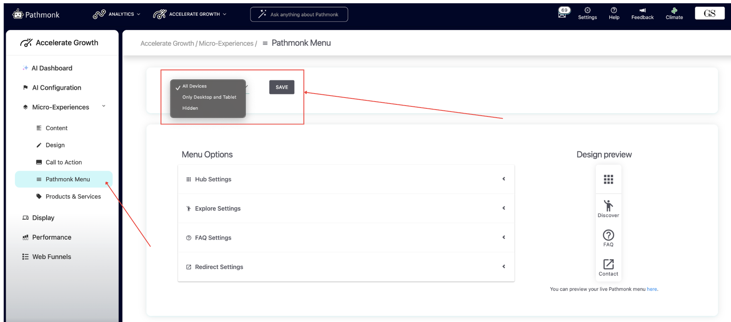Viewport: 731px width, 322px height.
Task: Click Accelerate Growth breadcrumb
Action: pyautogui.click(x=167, y=43)
